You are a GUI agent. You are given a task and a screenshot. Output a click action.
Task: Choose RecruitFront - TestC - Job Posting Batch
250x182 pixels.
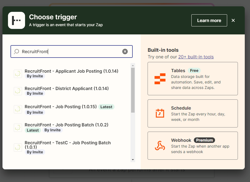(68, 145)
